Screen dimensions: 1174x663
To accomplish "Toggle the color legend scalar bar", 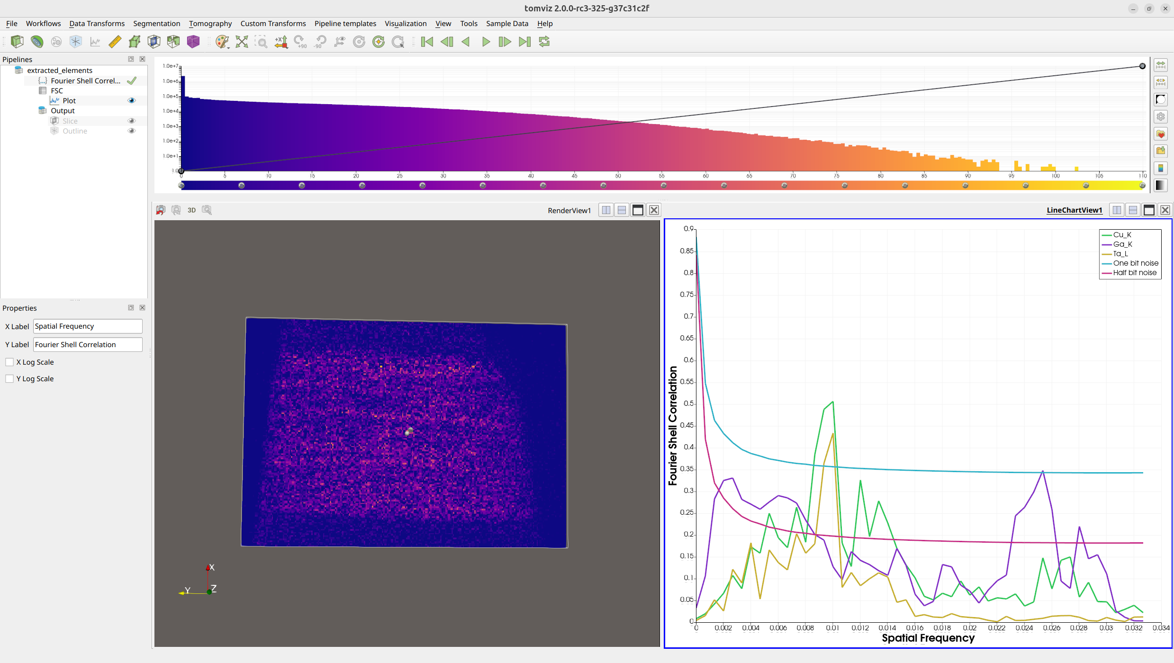I will (x=1161, y=168).
